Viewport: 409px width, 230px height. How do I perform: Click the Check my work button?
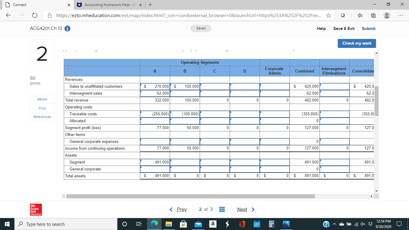[x=357, y=43]
